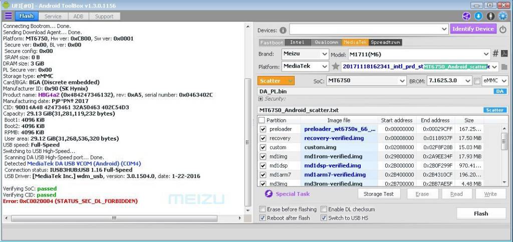The width and height of the screenshot is (513, 242).
Task: Click the Identify Device button
Action: tap(473, 29)
